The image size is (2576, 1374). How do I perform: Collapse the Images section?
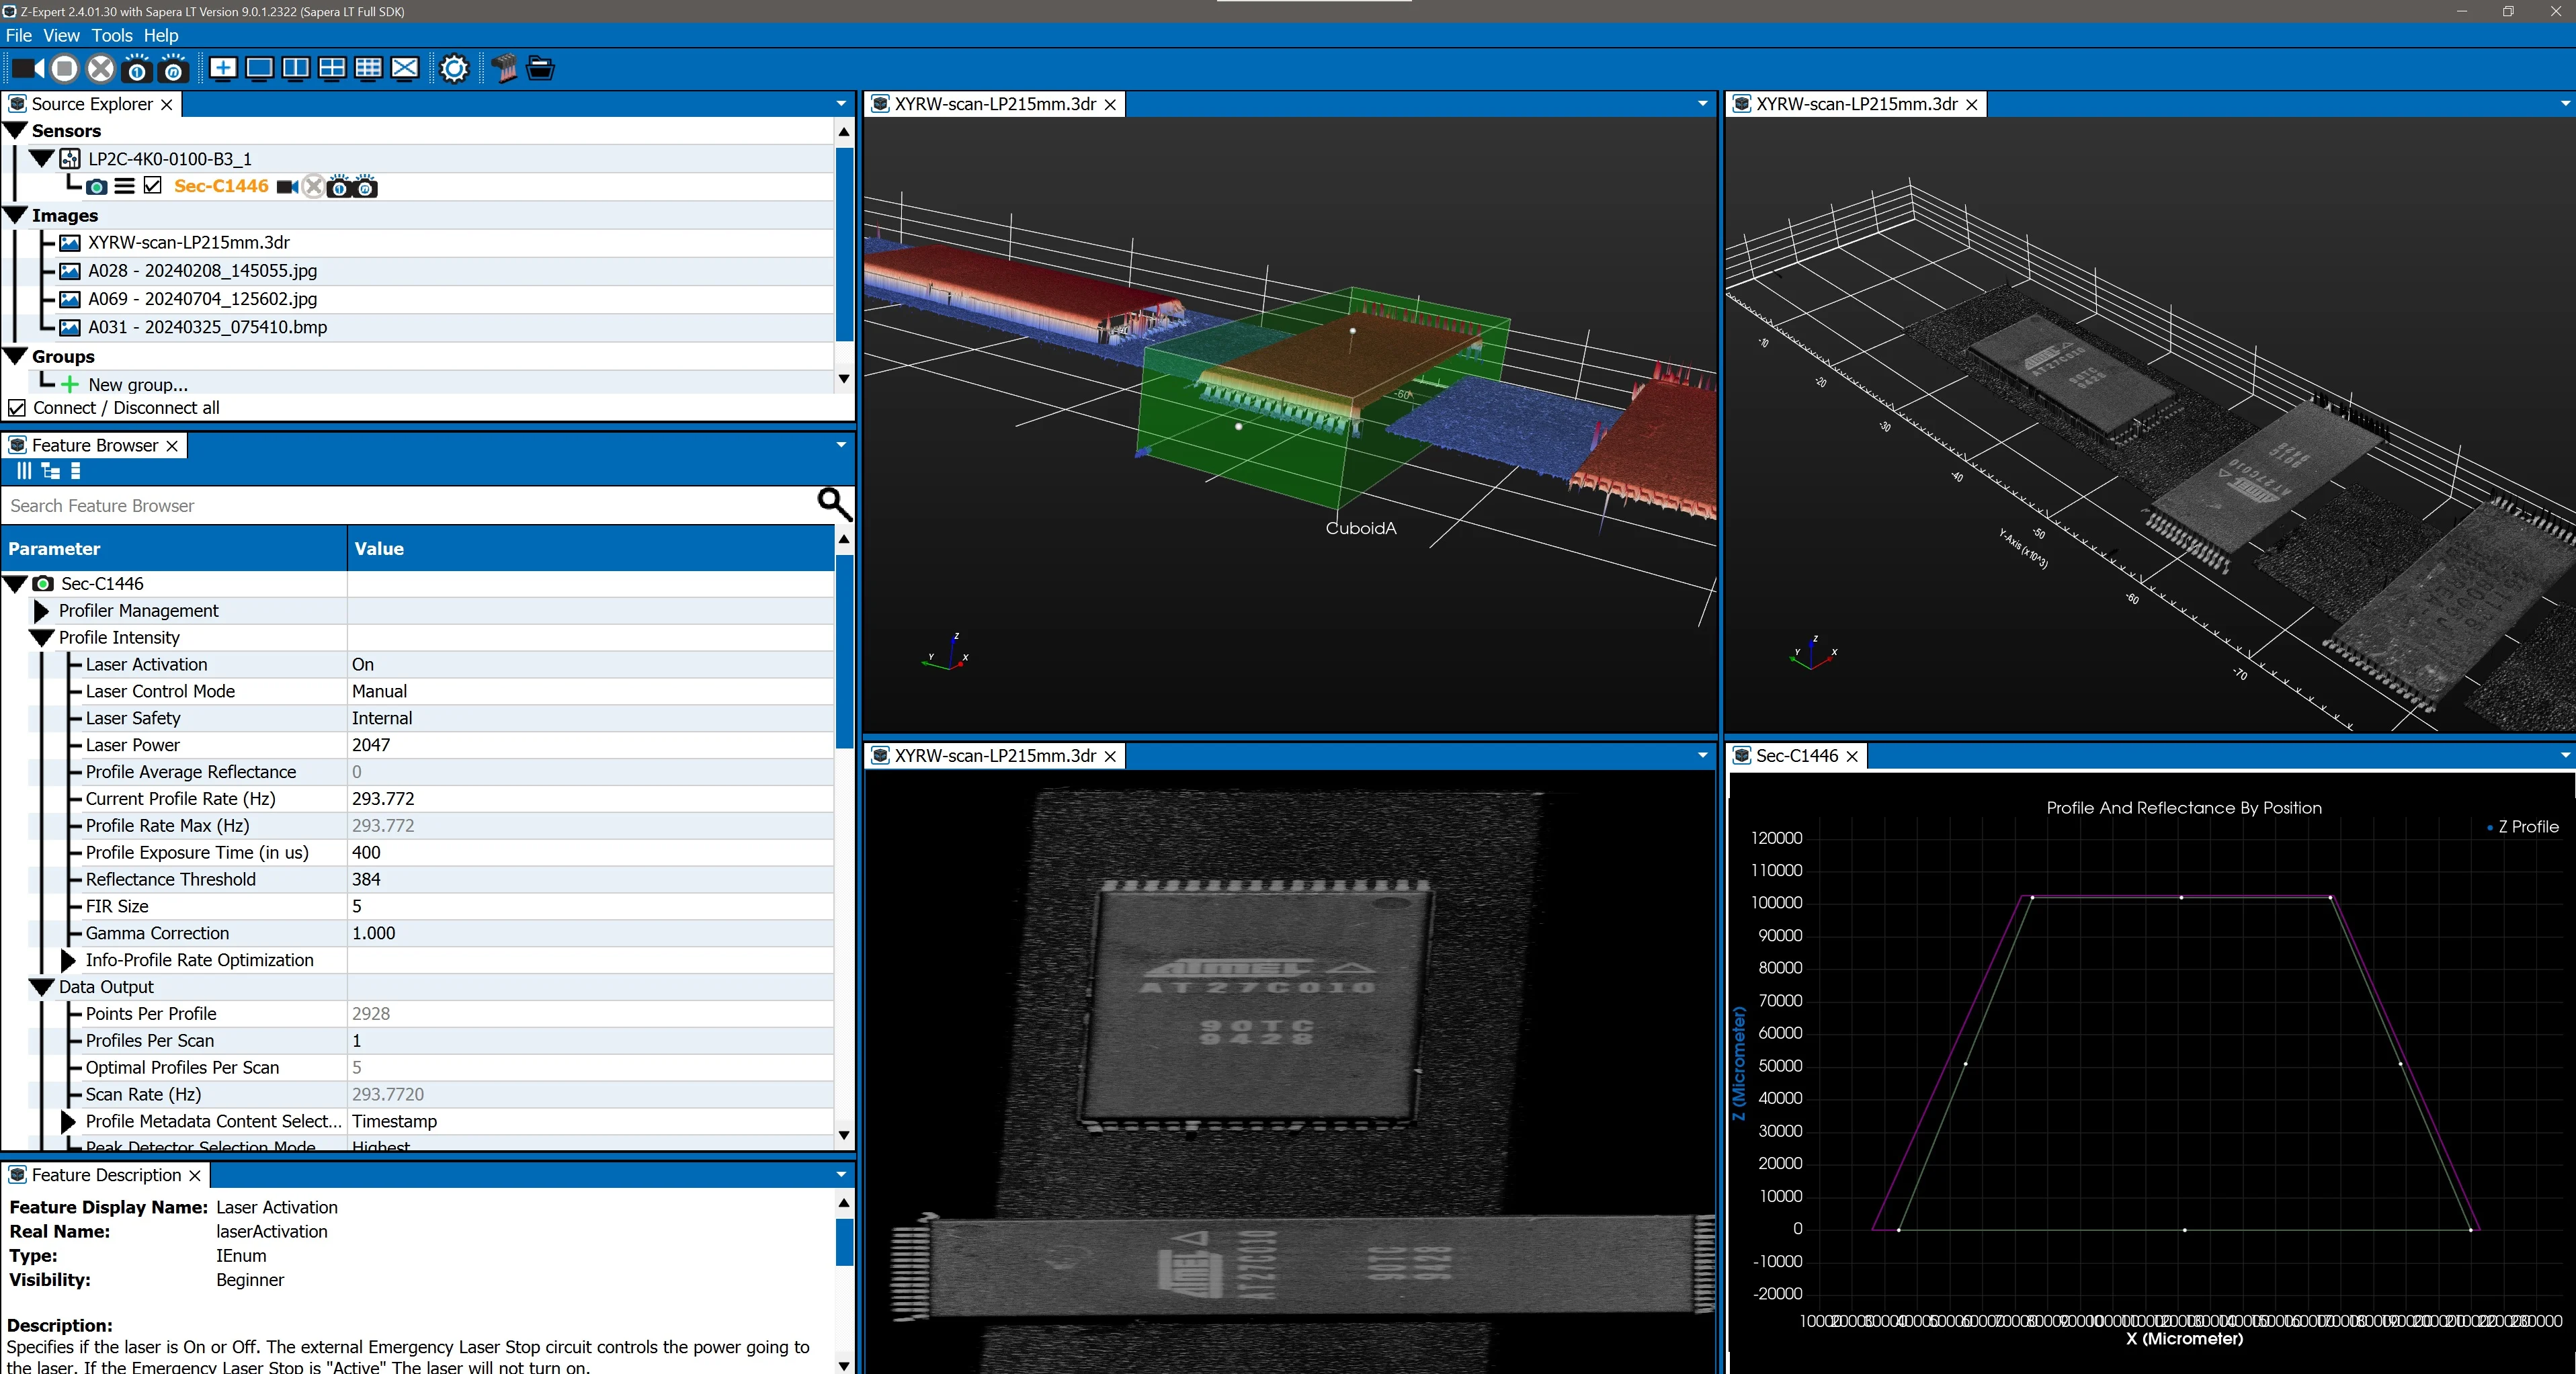click(16, 215)
